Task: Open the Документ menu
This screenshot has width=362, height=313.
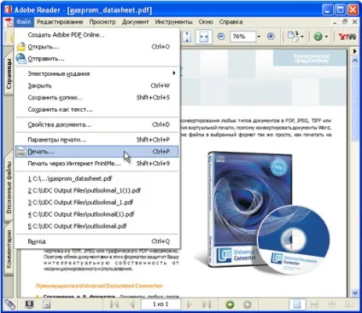Action: (135, 22)
